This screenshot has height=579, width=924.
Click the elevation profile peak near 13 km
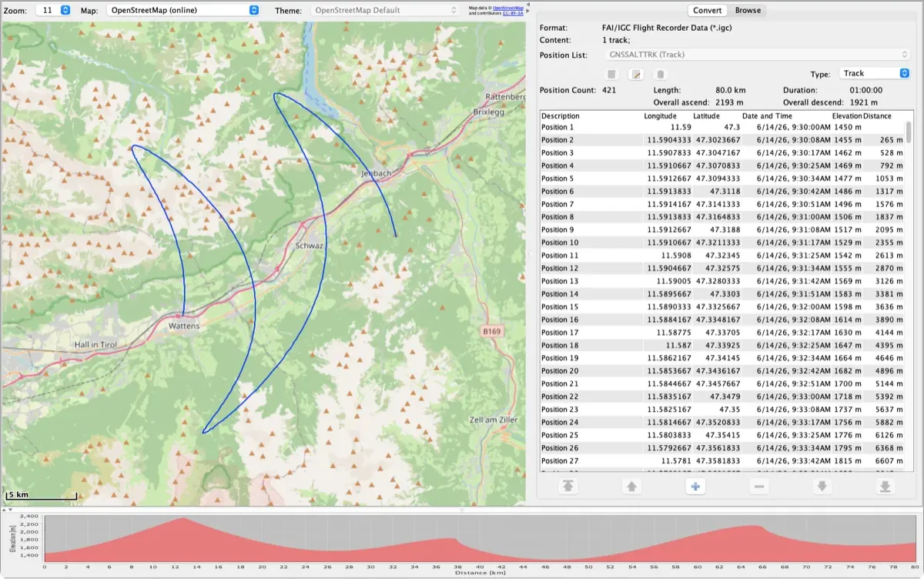[x=182, y=519]
